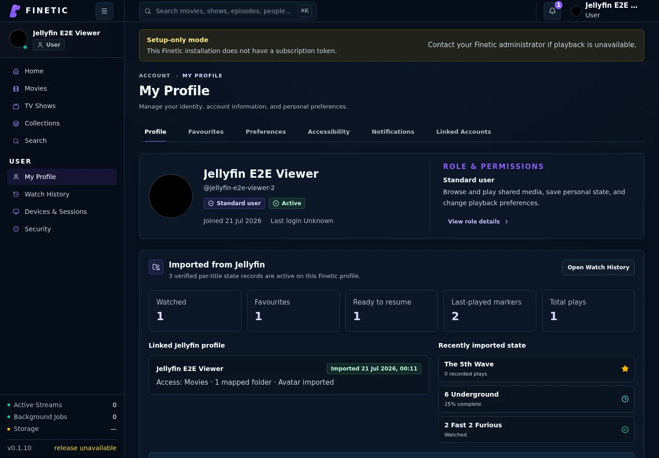The width and height of the screenshot is (659, 458).
Task: Switch to the Favourites tab
Action: 206,132
